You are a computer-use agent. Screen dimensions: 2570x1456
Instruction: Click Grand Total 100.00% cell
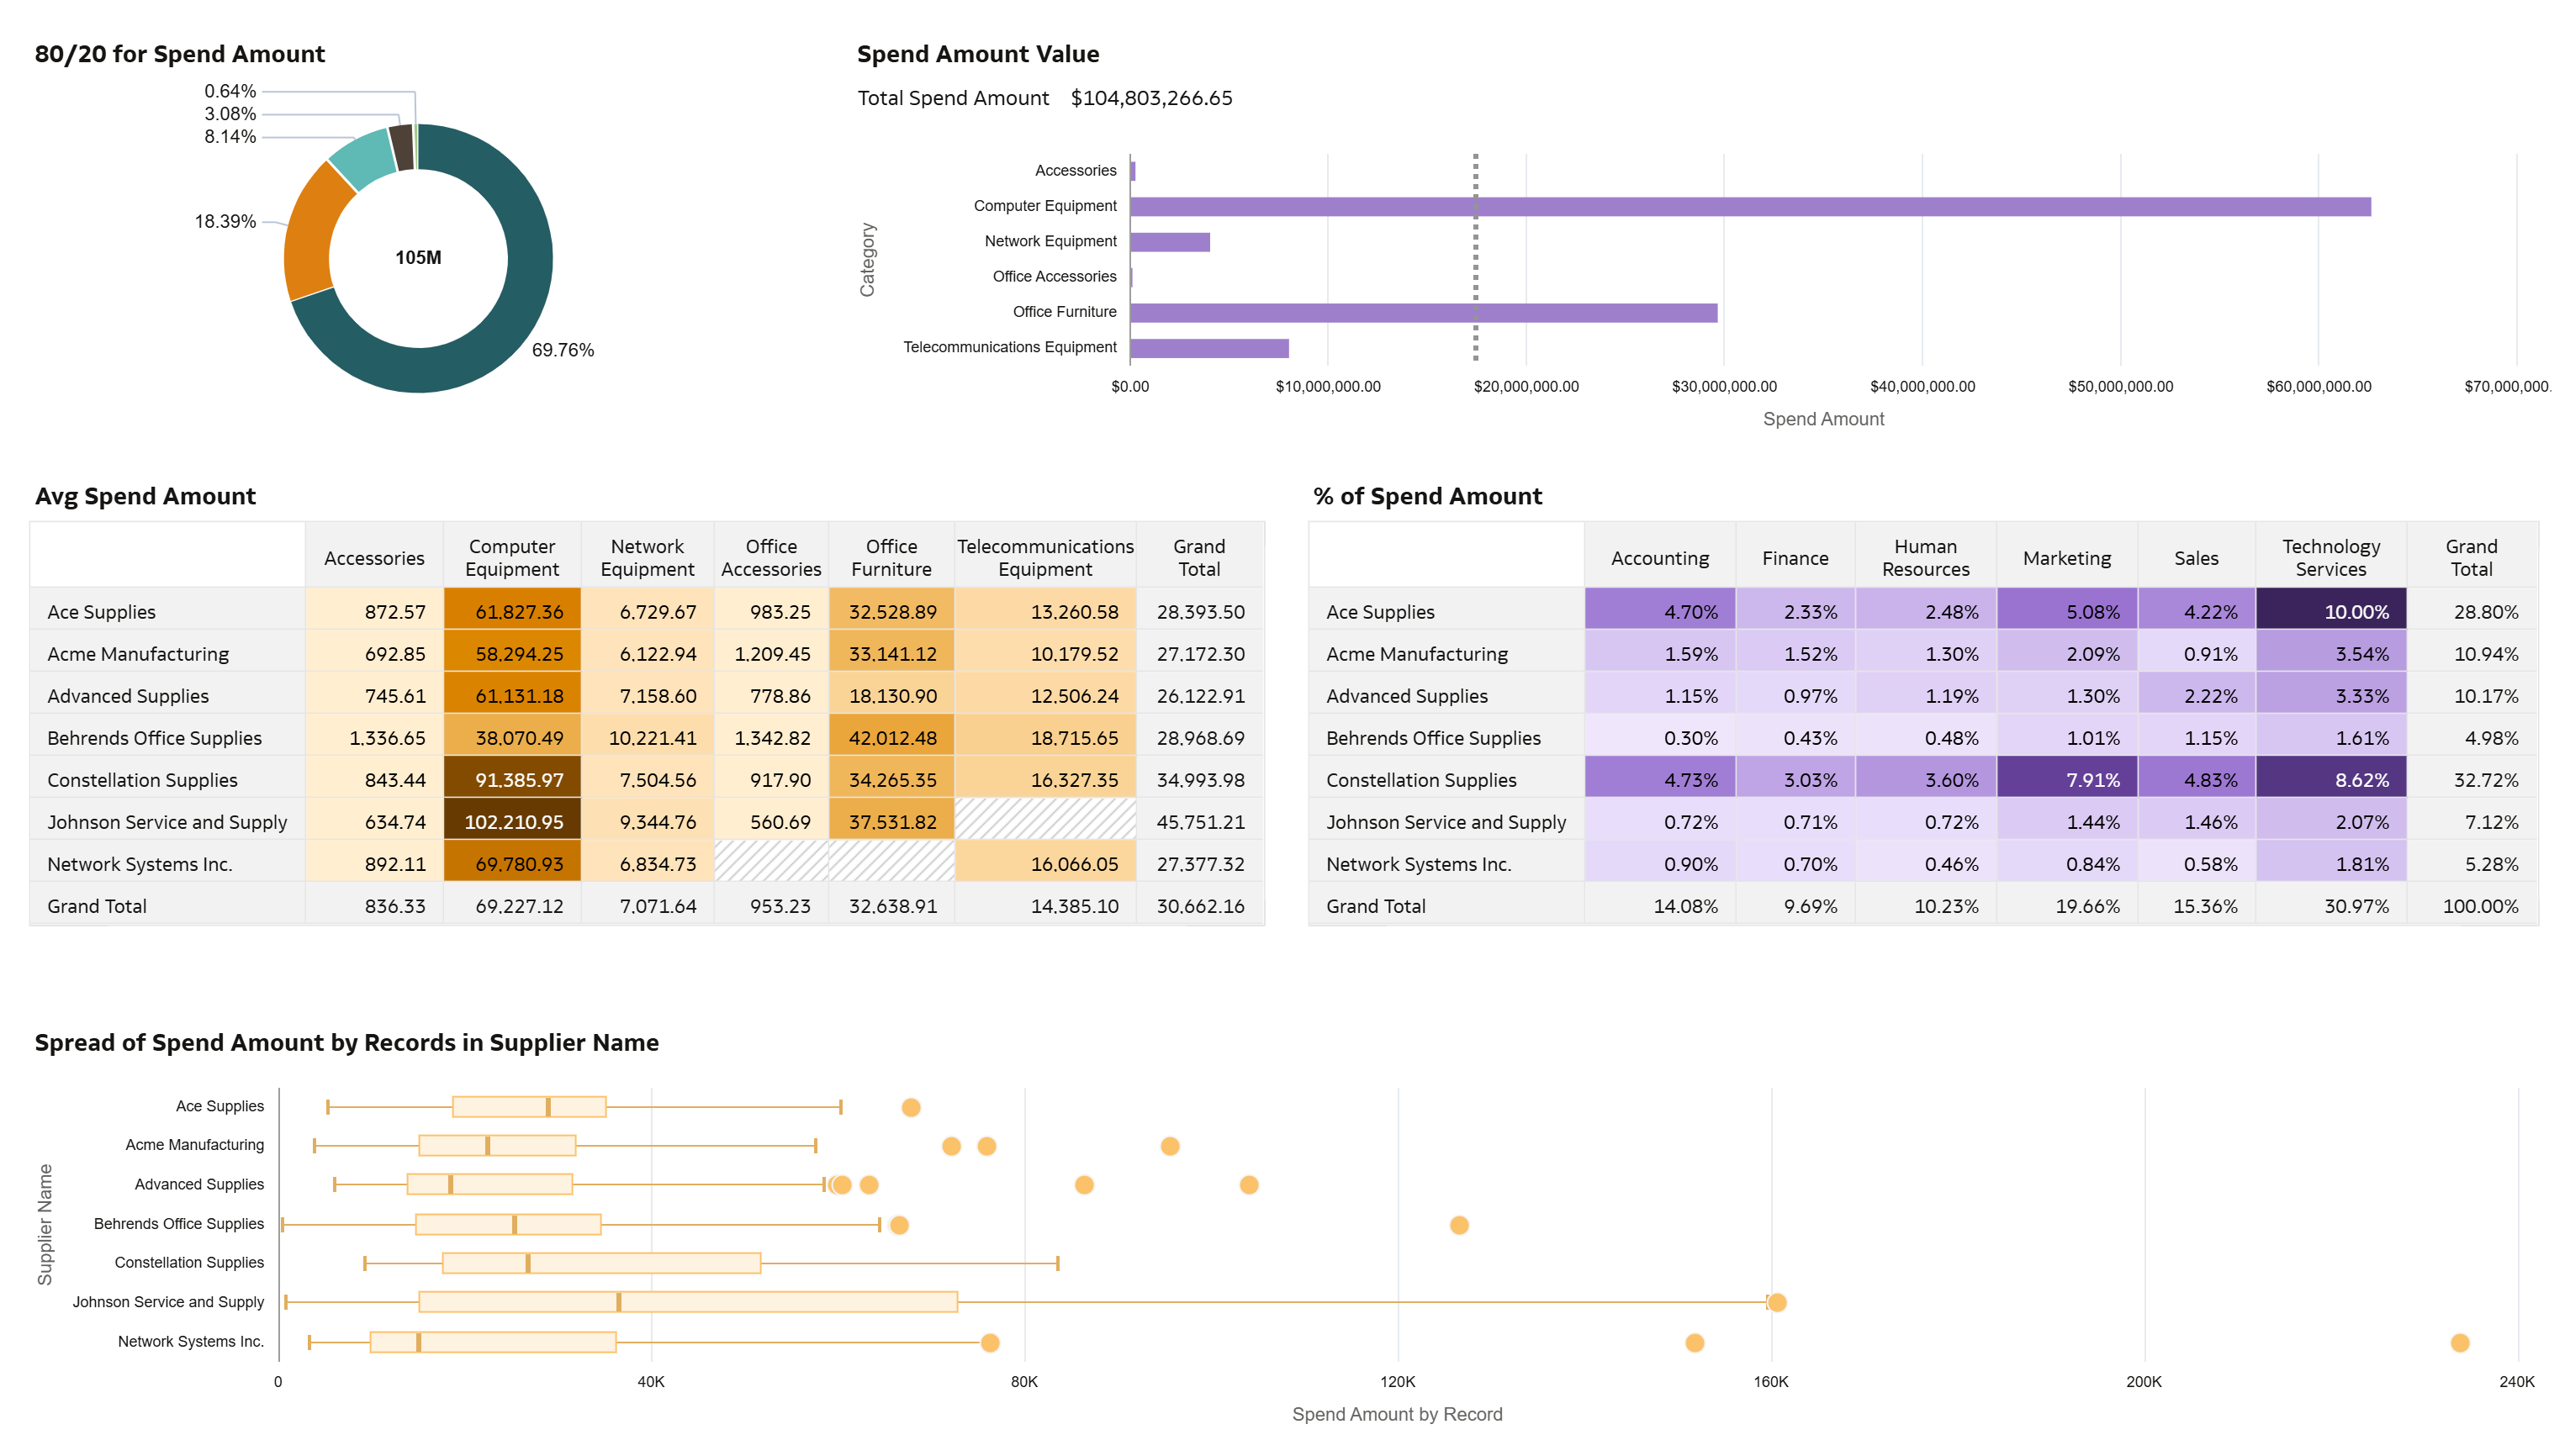(x=2470, y=906)
